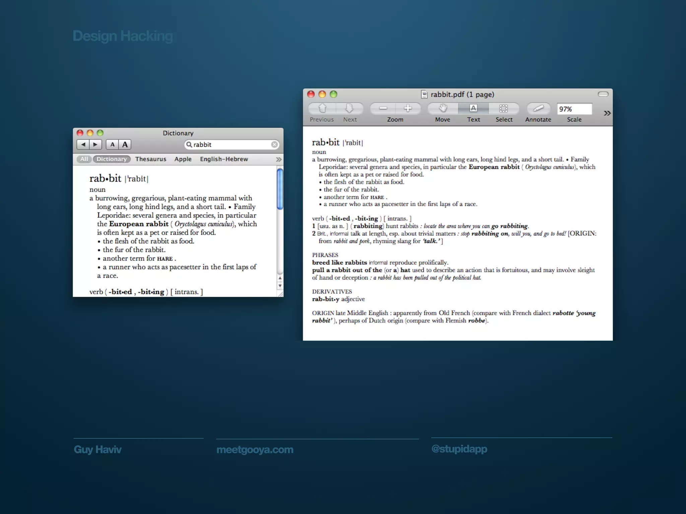Screen dimensions: 686x514
Task: Expand Dictionary sources overflow chevron
Action: pos(278,160)
